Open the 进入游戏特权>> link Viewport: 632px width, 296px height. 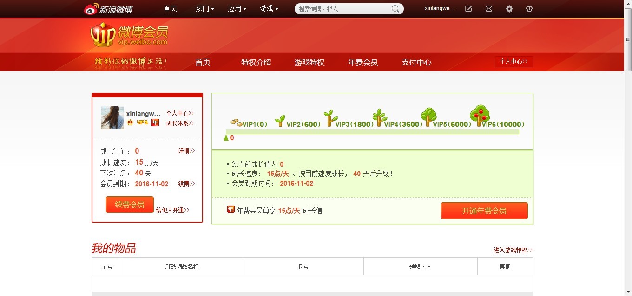pos(513,250)
